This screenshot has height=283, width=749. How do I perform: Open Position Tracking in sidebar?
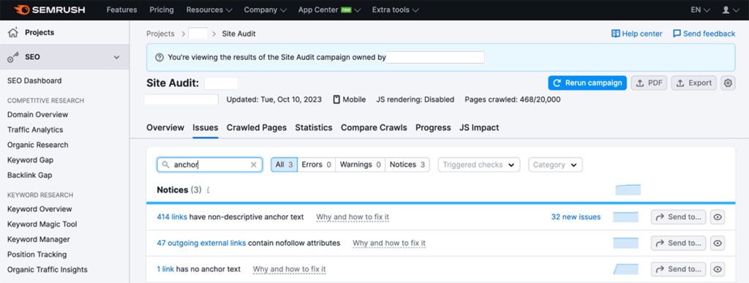click(x=37, y=254)
